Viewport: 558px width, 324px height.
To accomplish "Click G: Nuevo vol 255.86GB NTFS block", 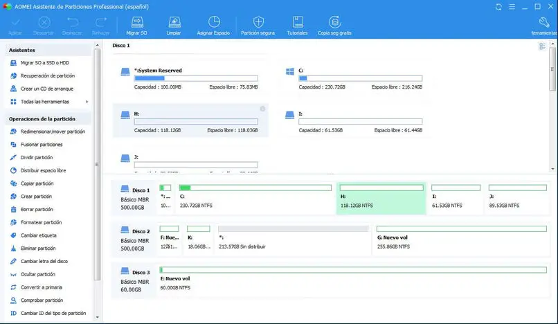I will click(462, 239).
